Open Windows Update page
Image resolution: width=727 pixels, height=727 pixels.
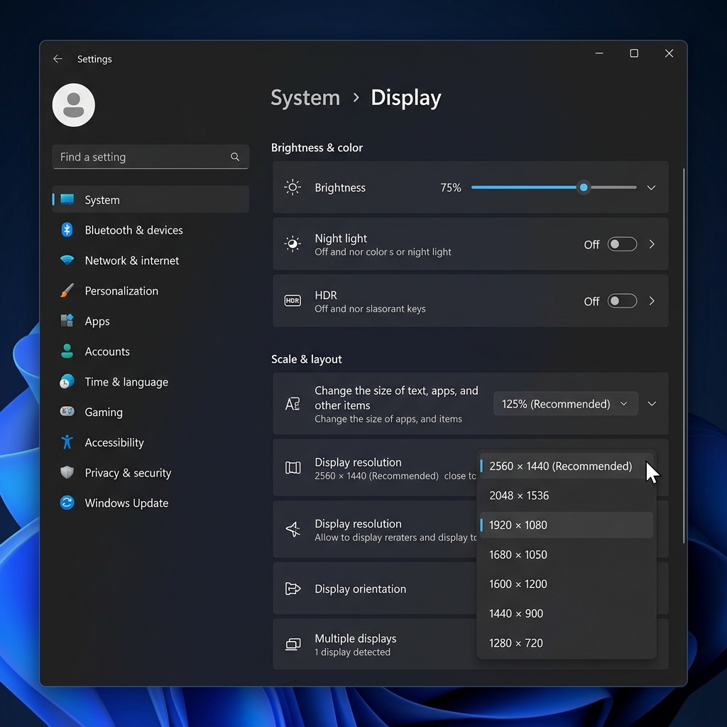151,503
